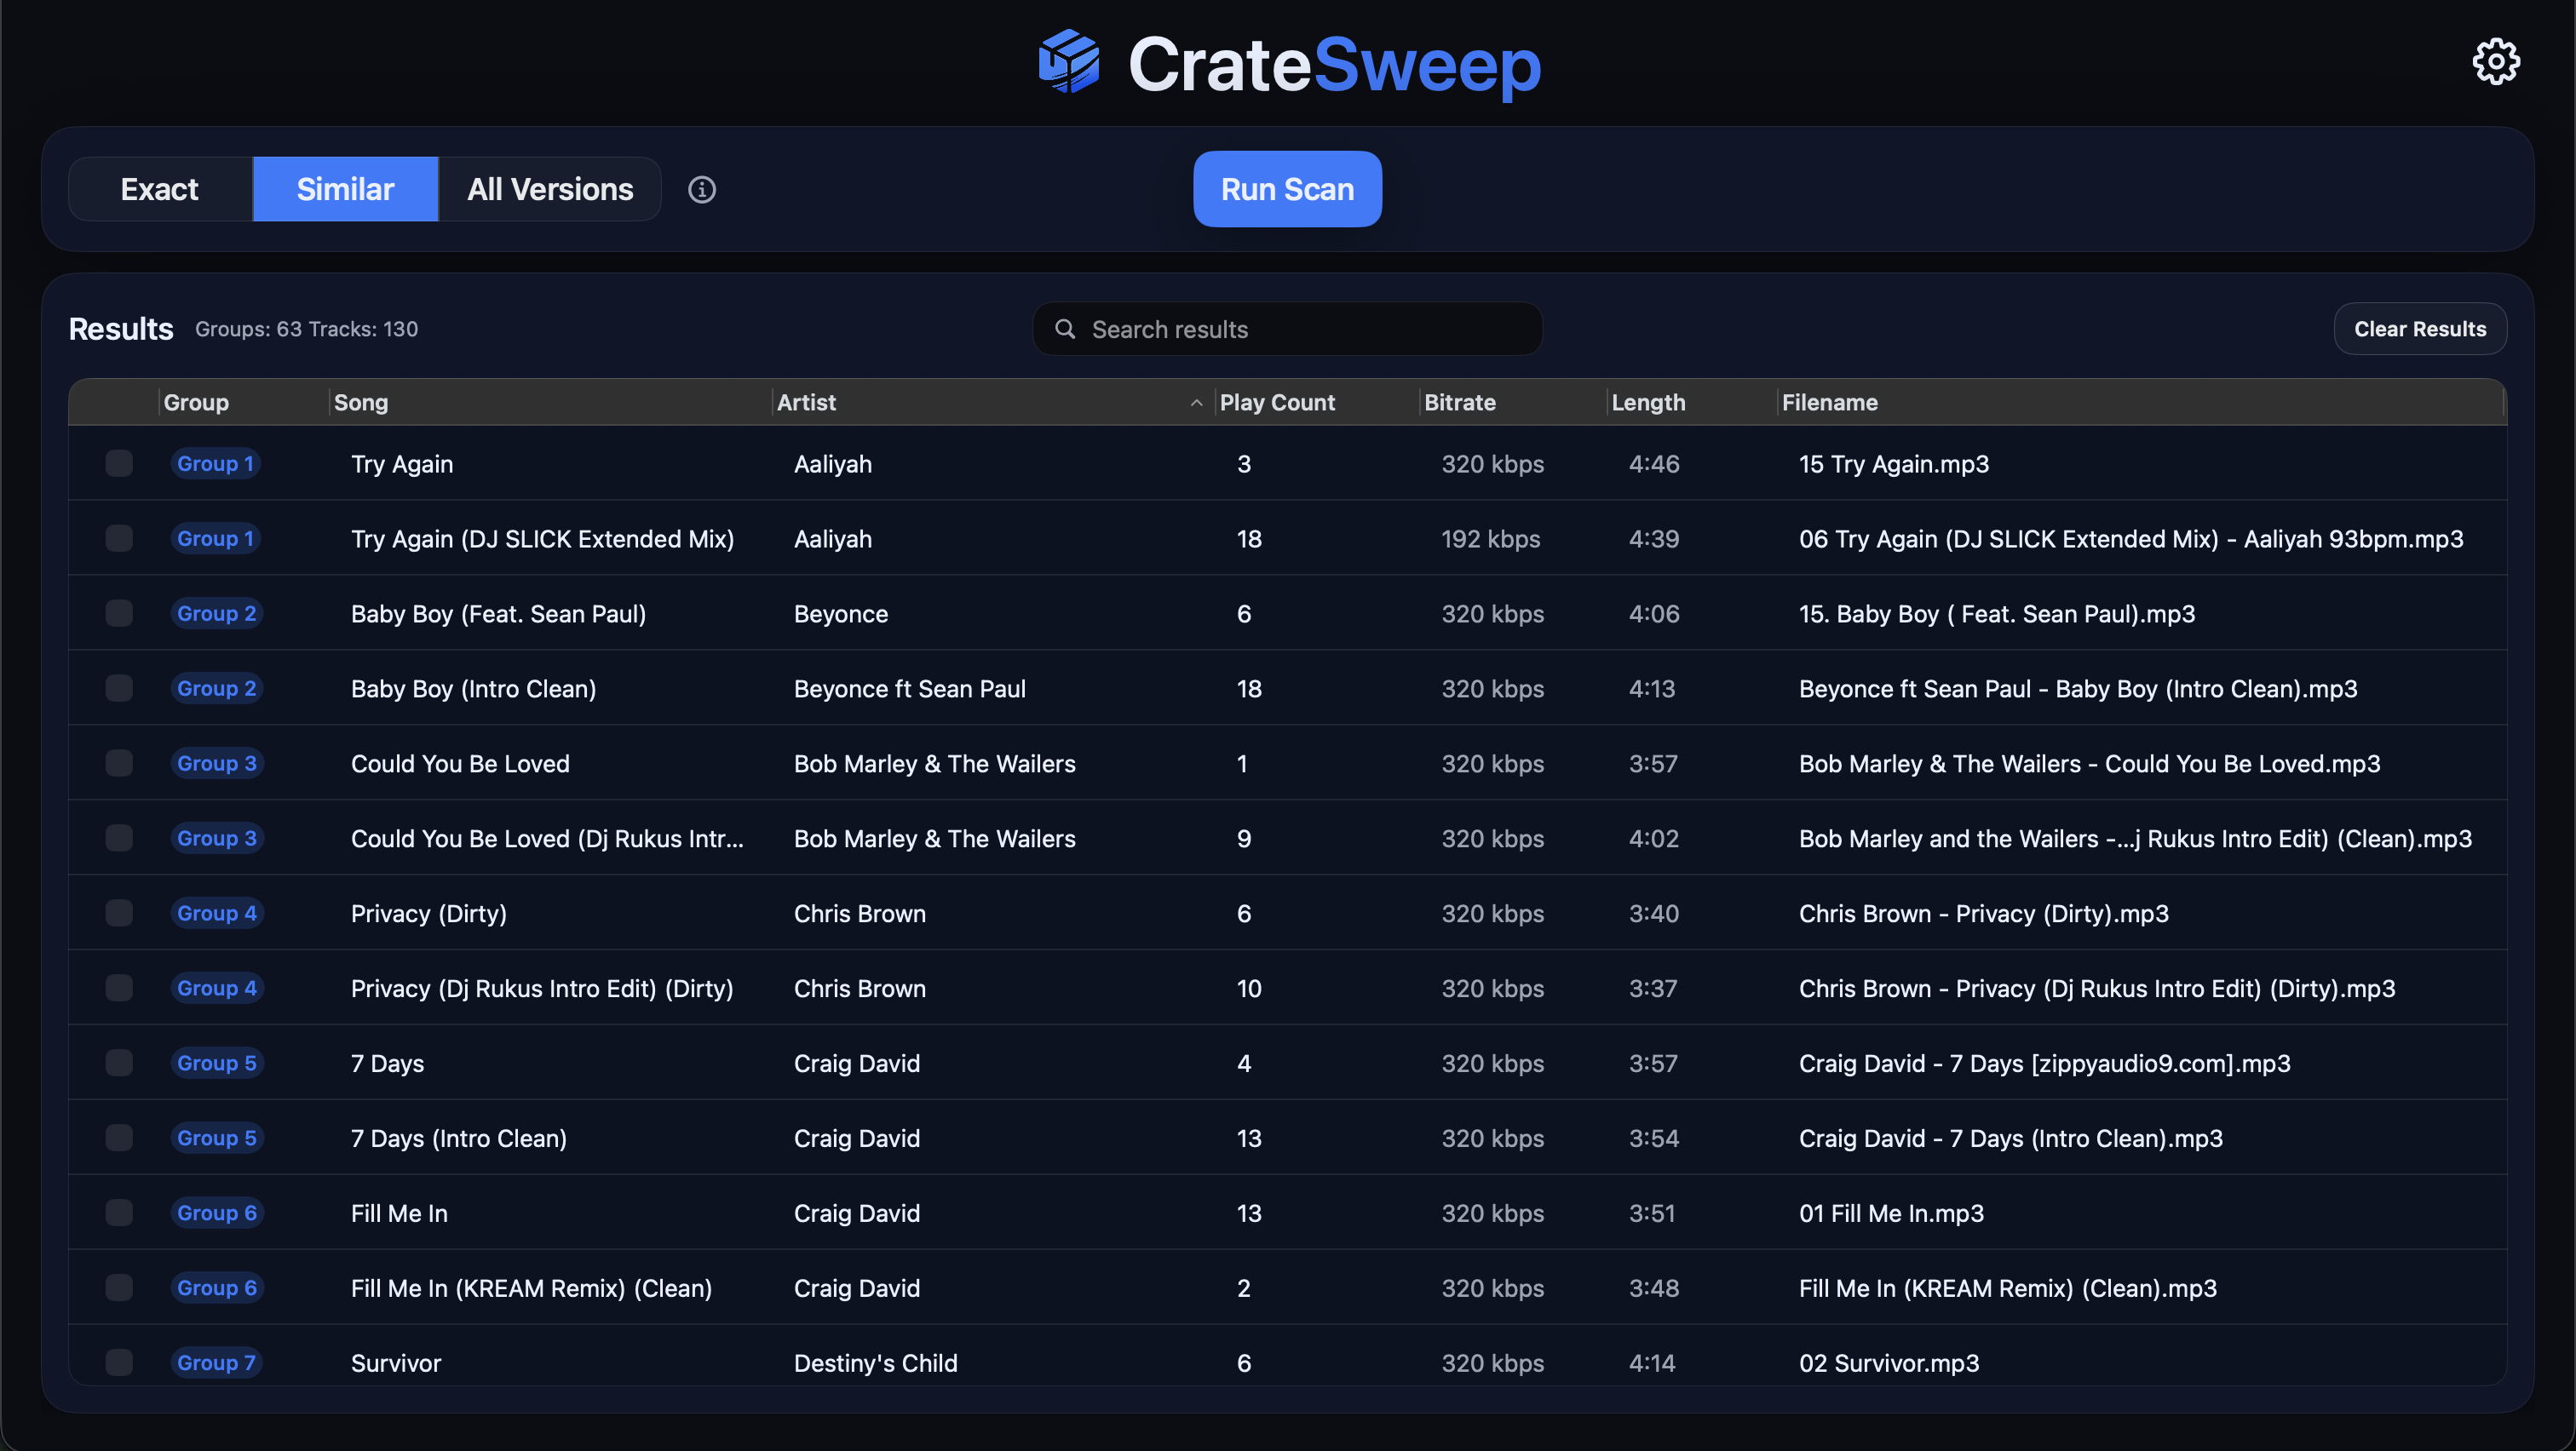Click Group 7 badge on Survivor row
The height and width of the screenshot is (1451, 2576).
click(x=216, y=1362)
